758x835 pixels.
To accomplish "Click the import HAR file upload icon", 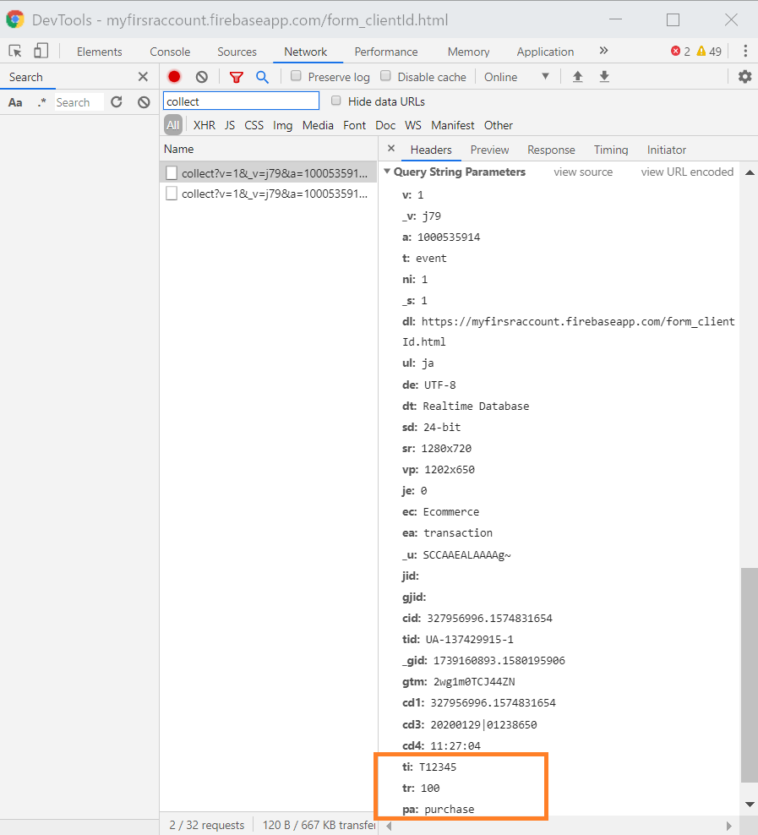I will tap(578, 77).
